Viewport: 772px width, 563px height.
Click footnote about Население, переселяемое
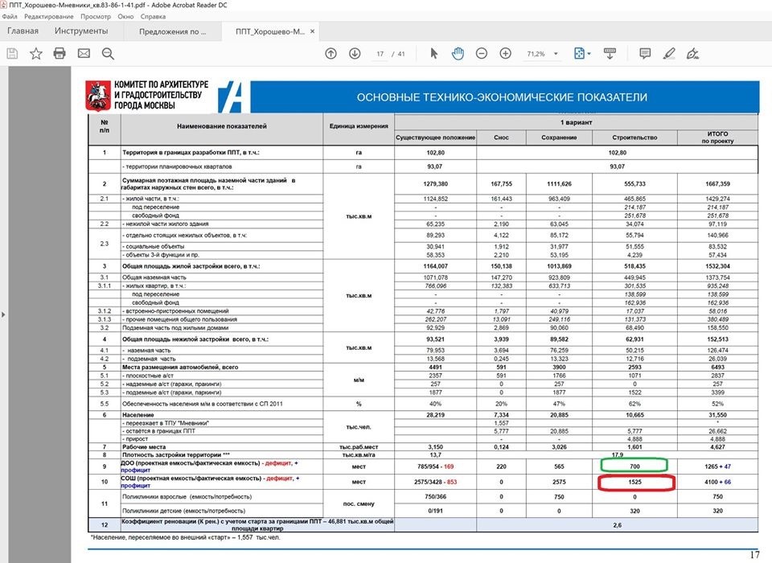pyautogui.click(x=185, y=537)
